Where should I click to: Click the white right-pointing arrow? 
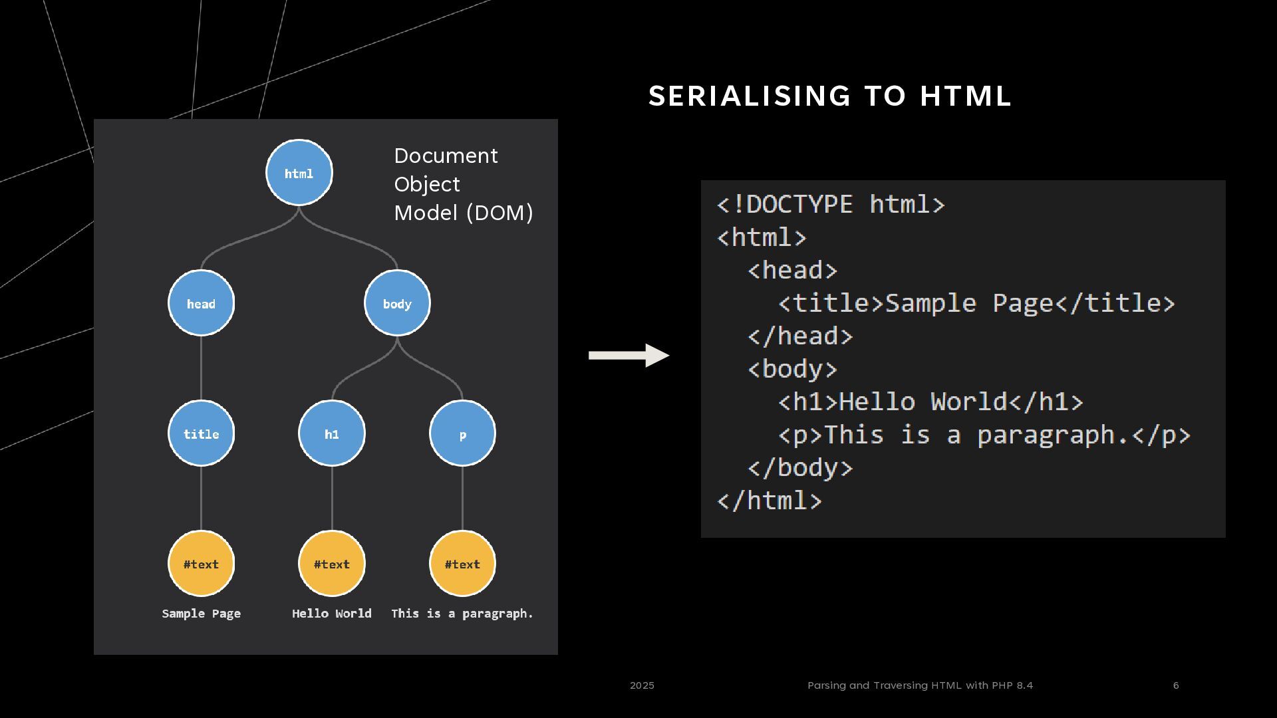628,355
